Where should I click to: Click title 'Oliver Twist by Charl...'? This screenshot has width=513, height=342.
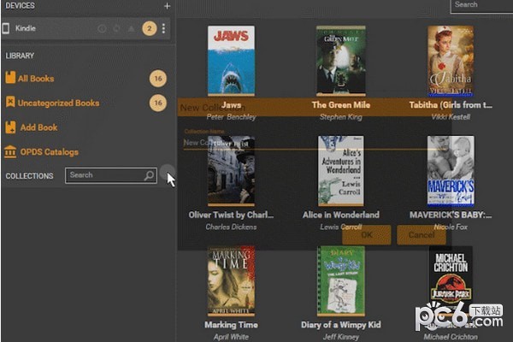(232, 215)
